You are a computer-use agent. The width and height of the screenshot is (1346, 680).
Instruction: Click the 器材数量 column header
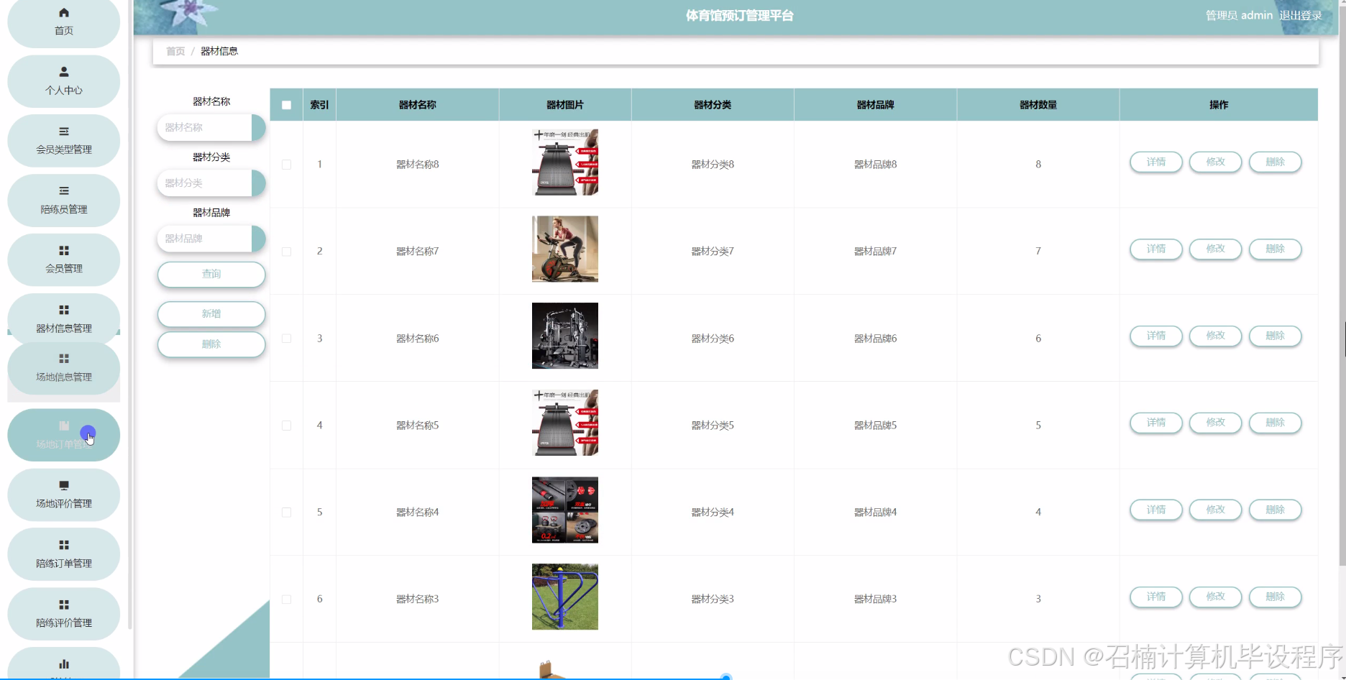1038,105
